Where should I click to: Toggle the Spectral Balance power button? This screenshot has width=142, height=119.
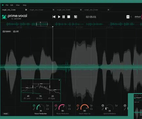[x=103, y=106]
